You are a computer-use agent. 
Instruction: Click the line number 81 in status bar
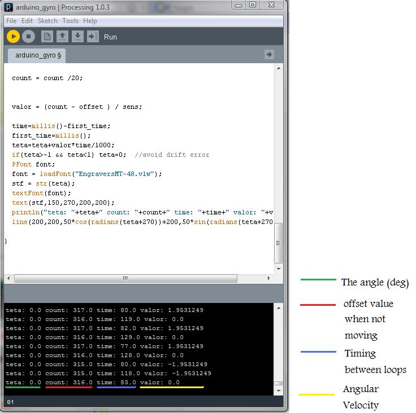10,402
